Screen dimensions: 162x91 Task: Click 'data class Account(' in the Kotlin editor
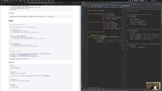coord(95,14)
